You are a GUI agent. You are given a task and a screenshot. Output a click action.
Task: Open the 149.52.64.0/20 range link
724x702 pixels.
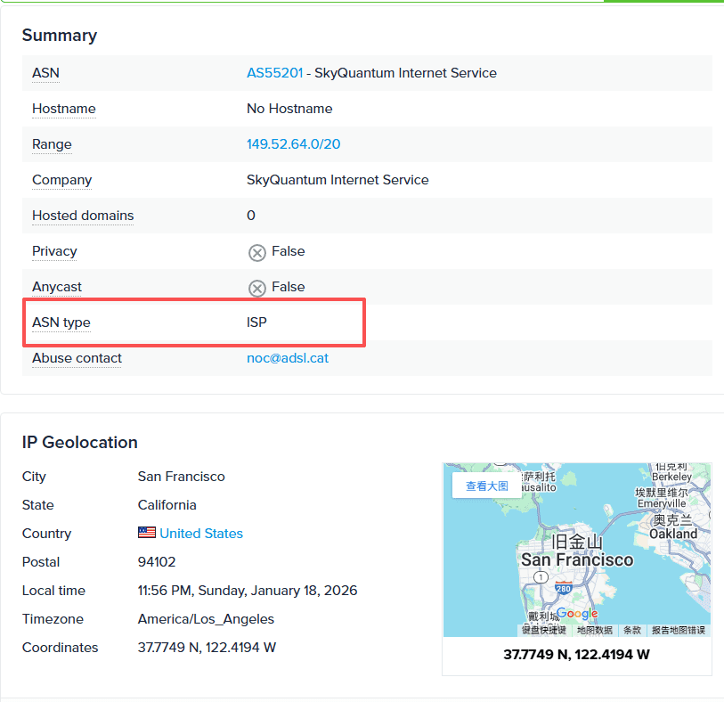(x=293, y=144)
